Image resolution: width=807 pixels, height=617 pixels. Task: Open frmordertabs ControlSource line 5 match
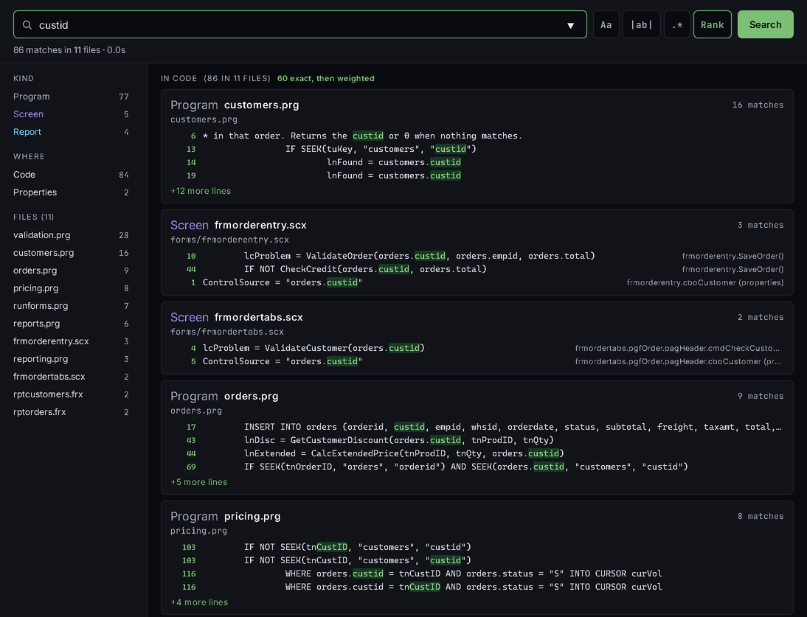point(477,361)
